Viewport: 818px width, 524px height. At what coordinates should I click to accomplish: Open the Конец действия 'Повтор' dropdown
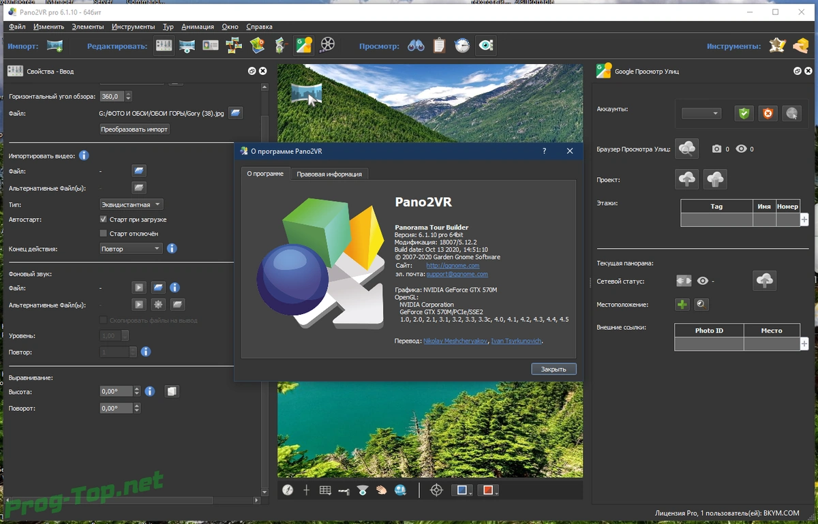click(x=131, y=249)
